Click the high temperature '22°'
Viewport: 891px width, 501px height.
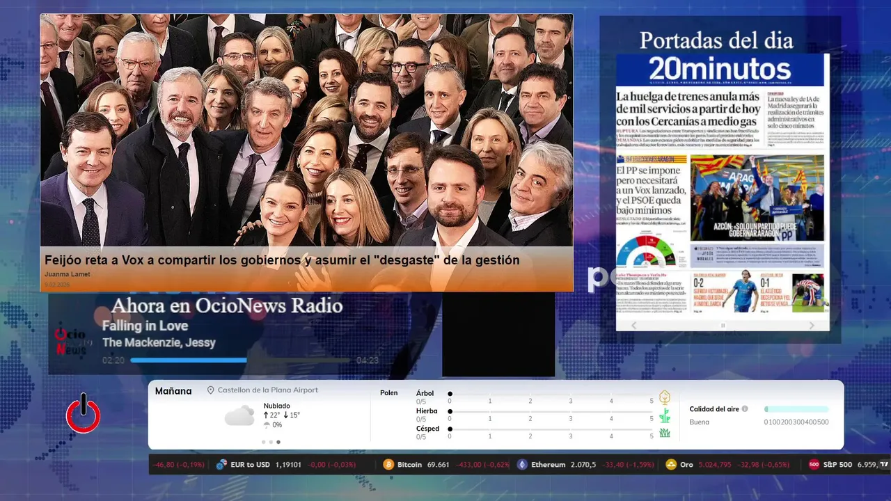tap(274, 415)
